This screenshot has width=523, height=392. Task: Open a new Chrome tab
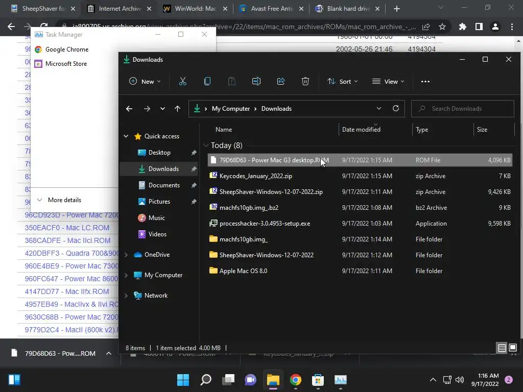(x=396, y=9)
